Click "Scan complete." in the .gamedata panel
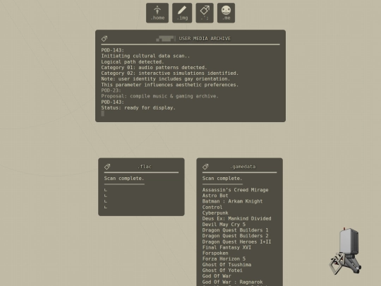This screenshot has width=381, height=286. (222, 179)
